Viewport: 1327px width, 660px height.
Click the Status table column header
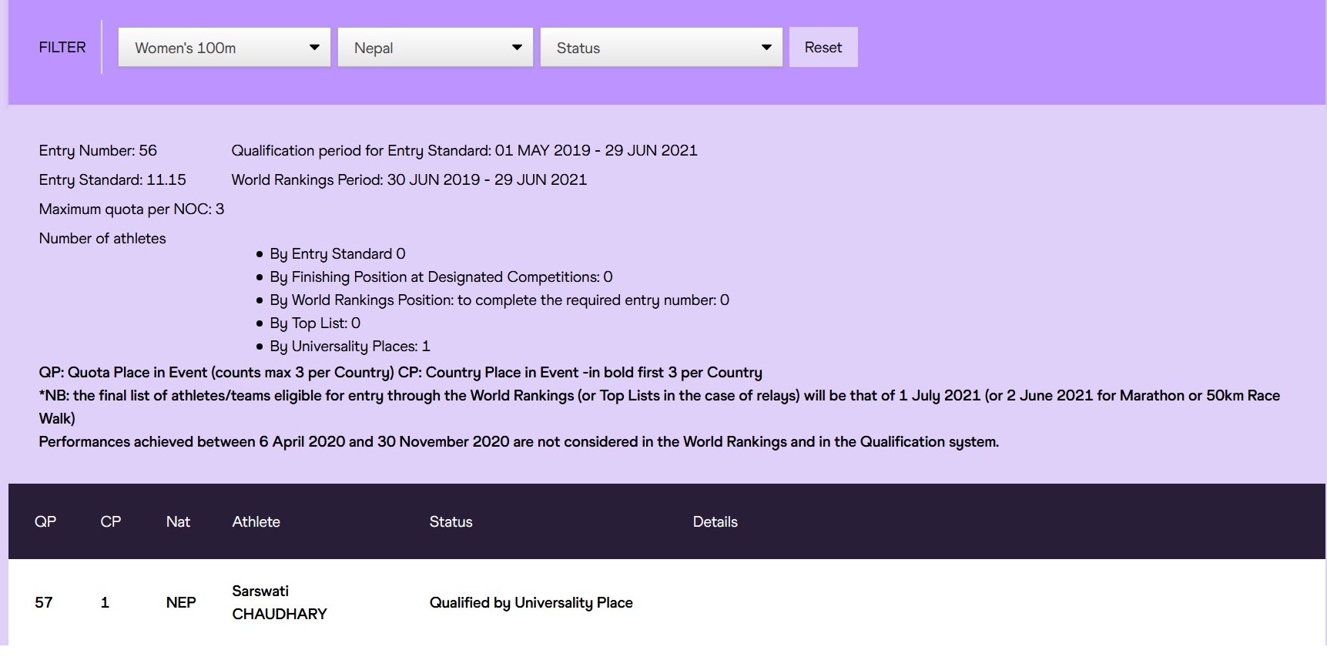pyautogui.click(x=451, y=521)
